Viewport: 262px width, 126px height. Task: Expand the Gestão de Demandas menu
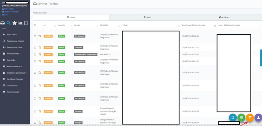click(x=17, y=73)
